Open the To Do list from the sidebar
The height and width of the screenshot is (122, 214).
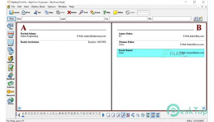click(x=11, y=68)
